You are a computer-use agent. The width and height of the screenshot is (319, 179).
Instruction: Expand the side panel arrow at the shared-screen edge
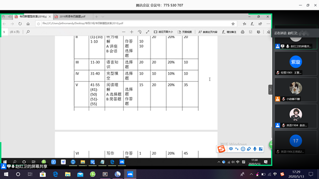[x=270, y=89]
